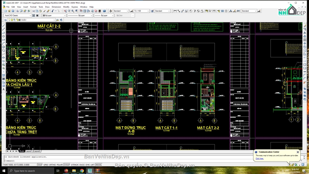Toggle DUCS in status bar
The image size is (309, 174).
[x=82, y=165]
